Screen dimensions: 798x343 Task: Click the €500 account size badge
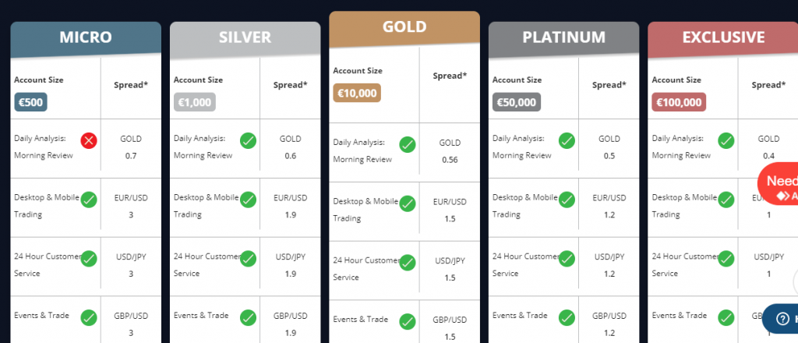pyautogui.click(x=30, y=102)
